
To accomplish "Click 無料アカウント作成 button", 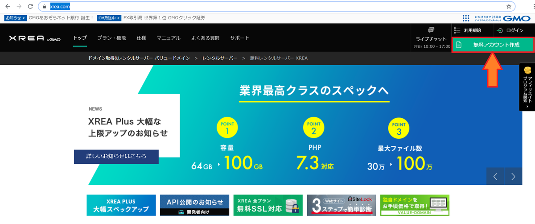I will [492, 45].
